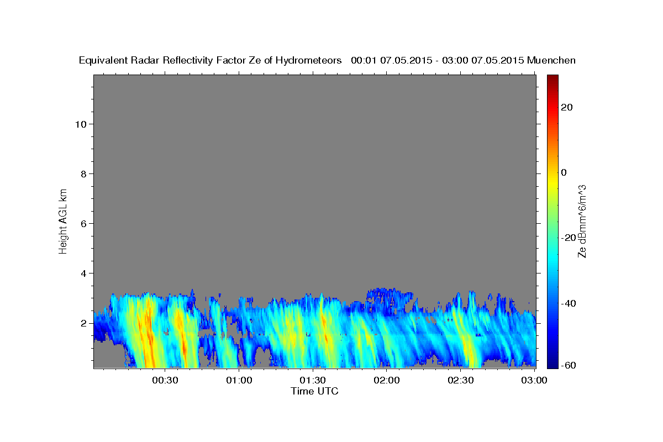Click the "Time UTC" axis label
This screenshot has height=442, width=663.
(x=314, y=391)
